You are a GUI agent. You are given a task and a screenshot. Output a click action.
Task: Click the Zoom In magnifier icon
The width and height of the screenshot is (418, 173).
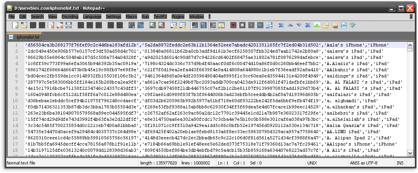153,25
